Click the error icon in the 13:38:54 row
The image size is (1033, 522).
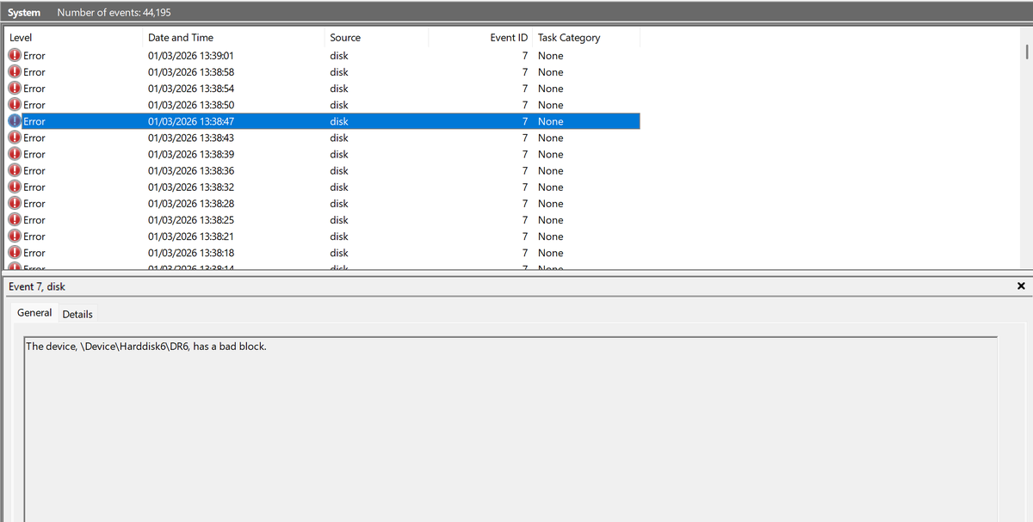15,89
